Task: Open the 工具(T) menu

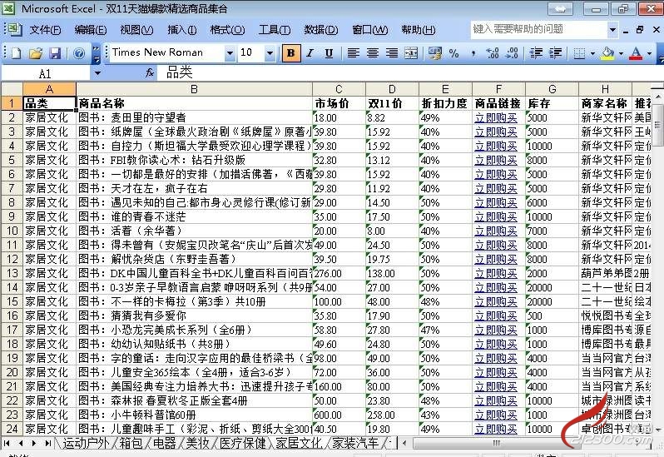Action: [275, 30]
